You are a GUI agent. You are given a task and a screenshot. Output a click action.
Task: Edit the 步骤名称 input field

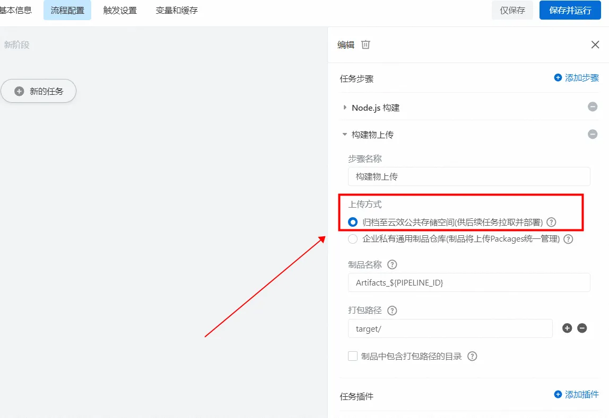[469, 176]
